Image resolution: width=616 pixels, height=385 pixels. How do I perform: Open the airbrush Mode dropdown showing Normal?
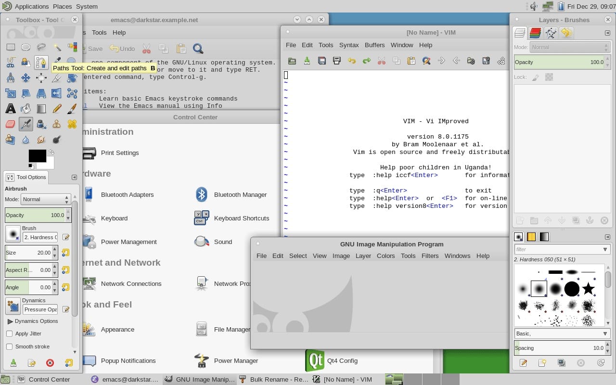point(46,199)
